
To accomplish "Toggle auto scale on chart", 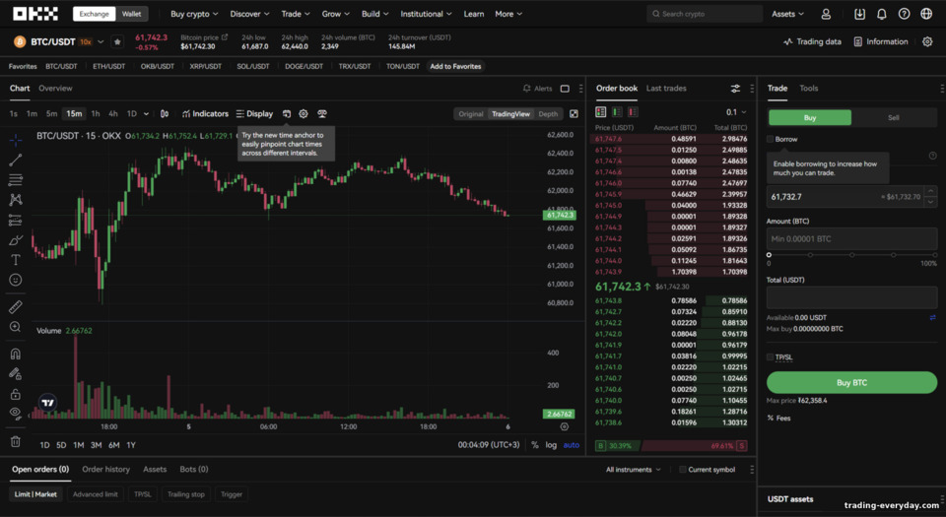I will coord(571,445).
